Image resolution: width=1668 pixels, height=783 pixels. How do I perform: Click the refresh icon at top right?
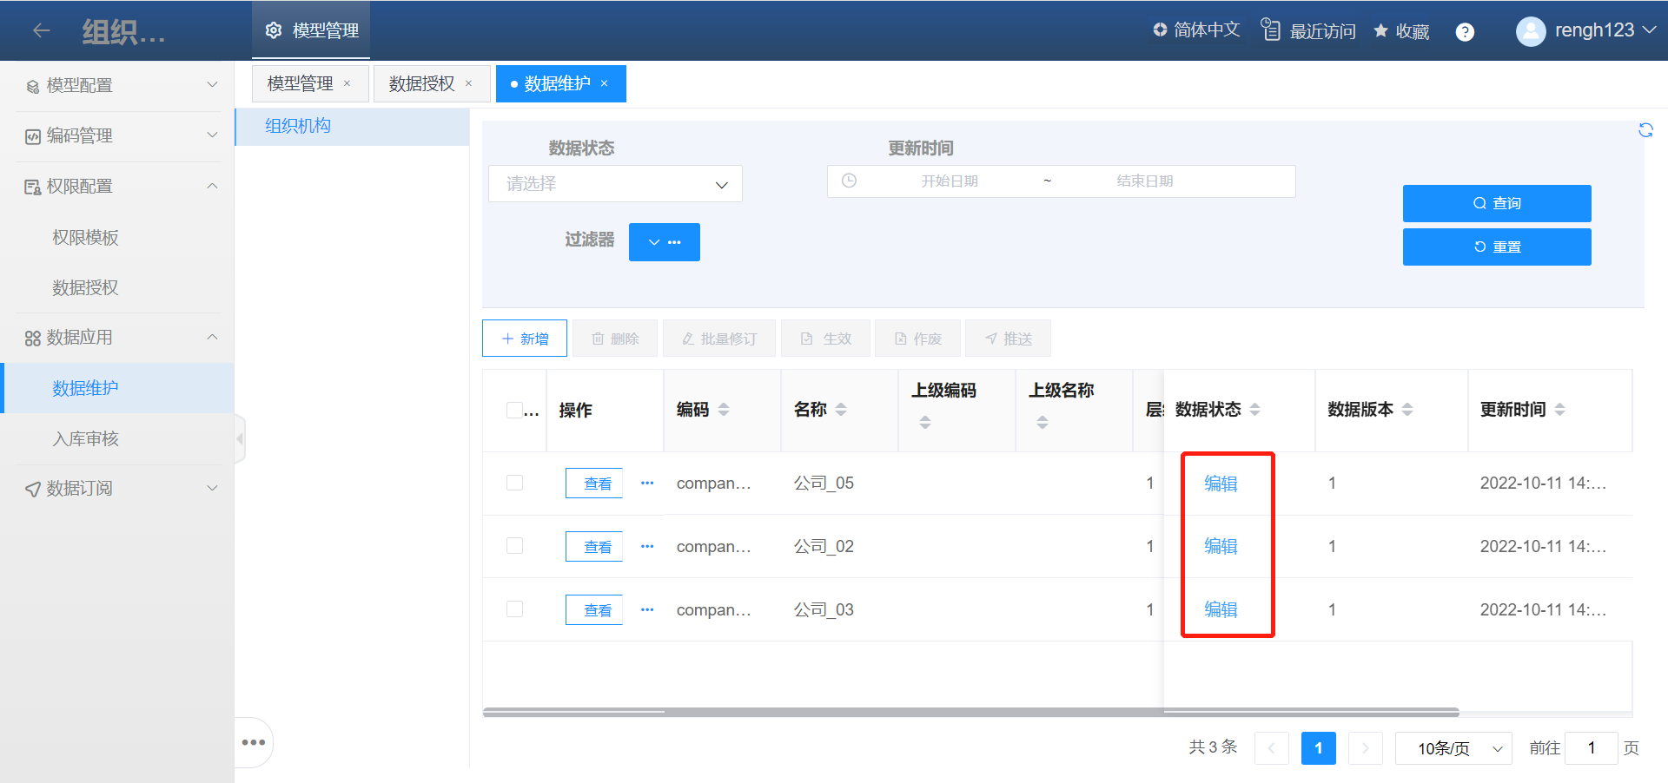click(x=1645, y=130)
